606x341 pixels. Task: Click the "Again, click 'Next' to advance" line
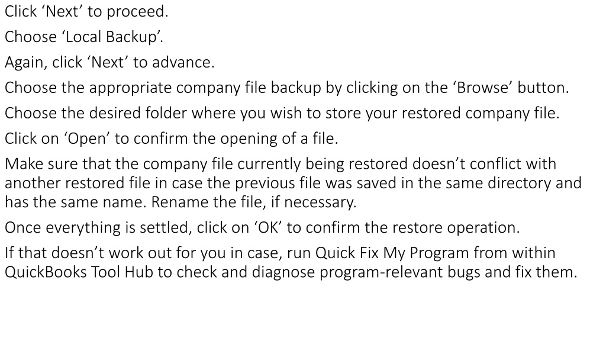click(109, 63)
